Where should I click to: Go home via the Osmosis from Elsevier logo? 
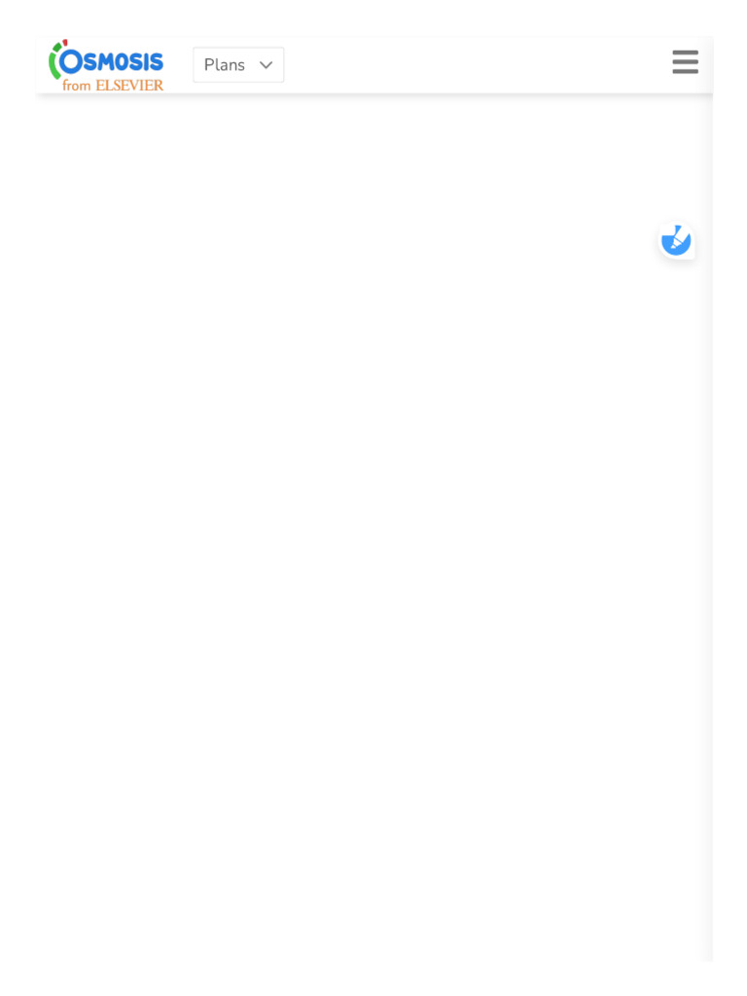[107, 65]
